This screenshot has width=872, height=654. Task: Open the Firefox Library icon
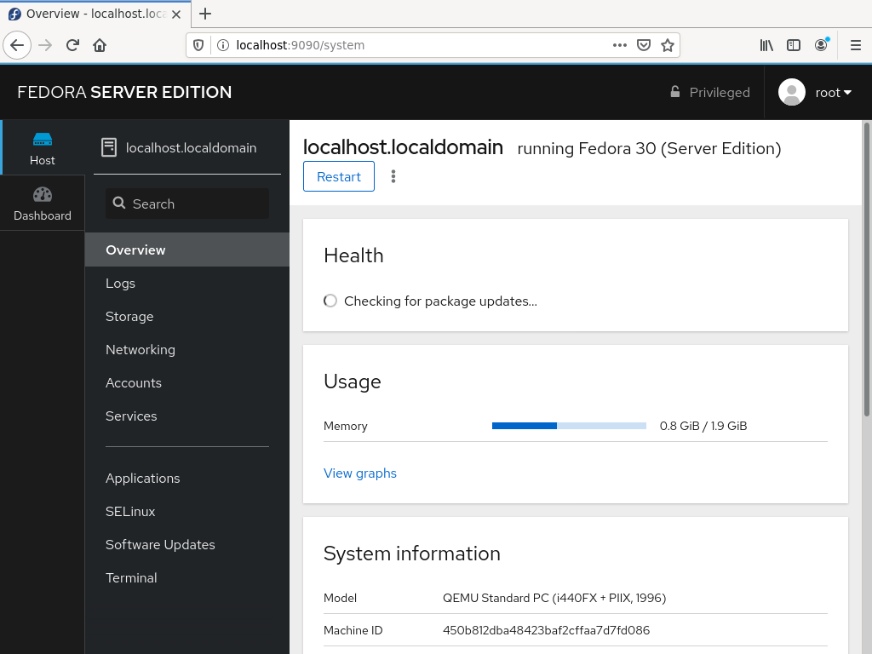click(766, 45)
